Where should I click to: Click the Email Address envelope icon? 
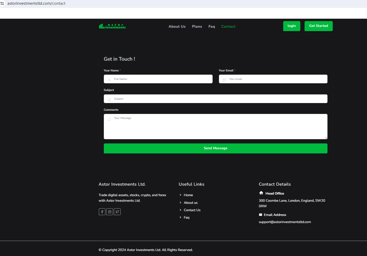coord(261,215)
